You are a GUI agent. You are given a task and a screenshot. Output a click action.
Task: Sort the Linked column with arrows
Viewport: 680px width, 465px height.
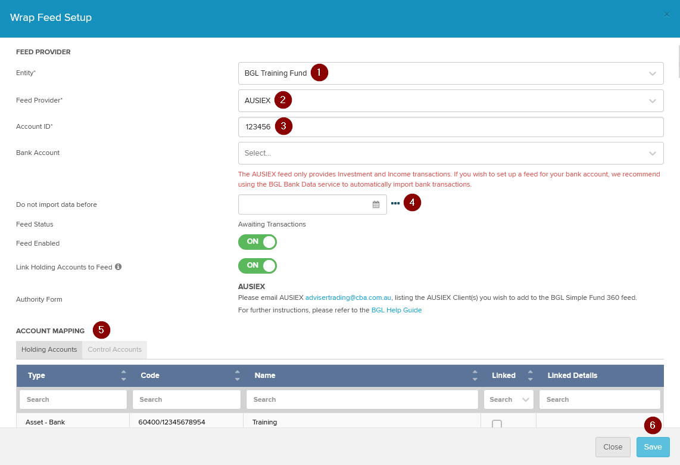pos(530,376)
